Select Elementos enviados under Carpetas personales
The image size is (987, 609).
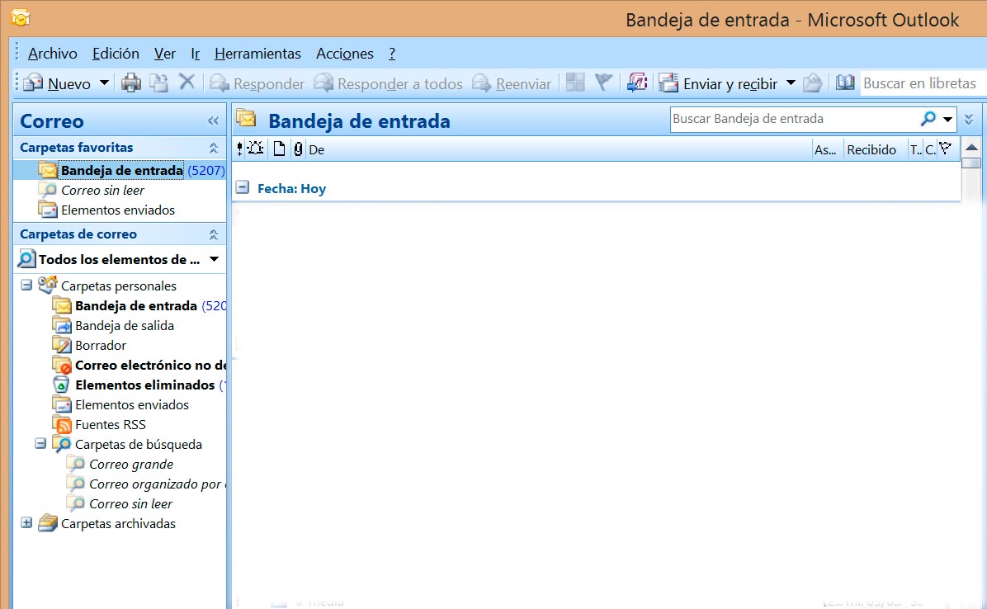pyautogui.click(x=131, y=405)
